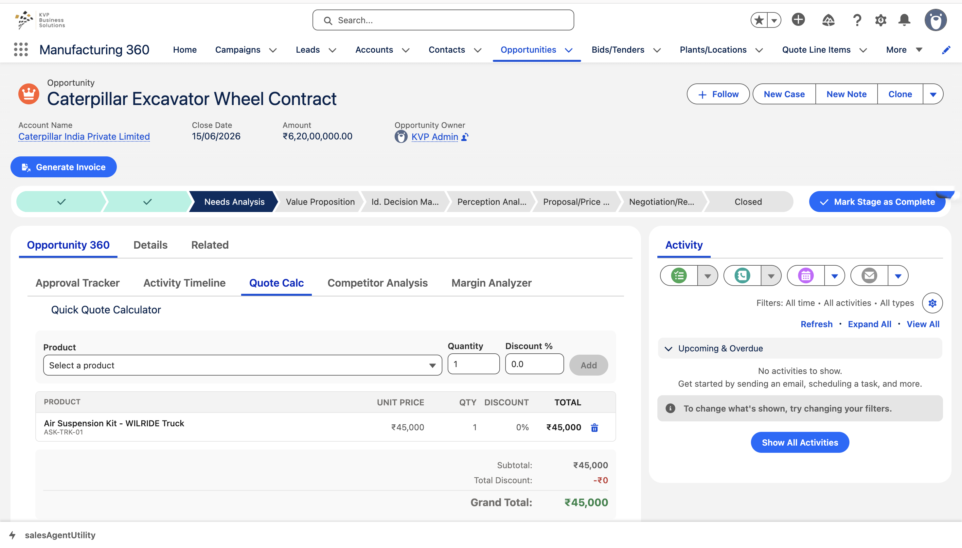Viewport: 962px width, 548px height.
Task: Open the App Launcher grid icon
Action: 21,49
